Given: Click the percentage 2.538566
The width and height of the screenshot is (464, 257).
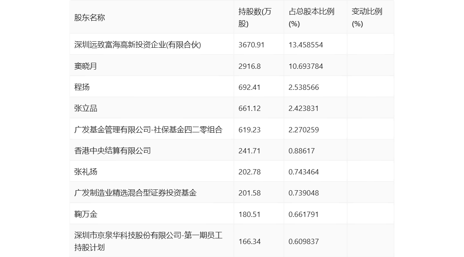Looking at the screenshot, I should click(304, 87).
